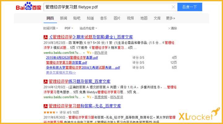
Task: Click PDF icon beside 期末试题及答案 result
Action: pyautogui.click(x=46, y=37)
